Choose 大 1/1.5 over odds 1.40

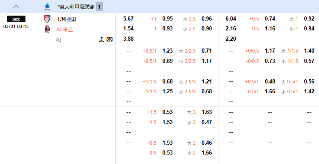[309, 51]
